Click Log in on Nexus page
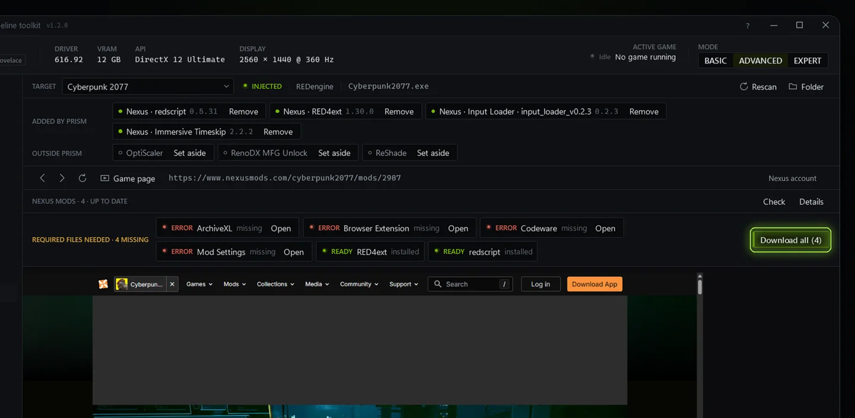 coord(540,284)
